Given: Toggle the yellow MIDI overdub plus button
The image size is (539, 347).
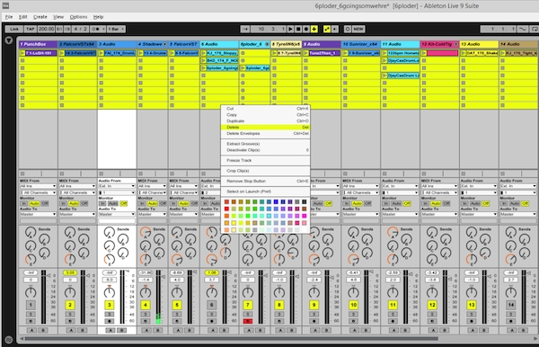Looking at the screenshot, I should 314,30.
